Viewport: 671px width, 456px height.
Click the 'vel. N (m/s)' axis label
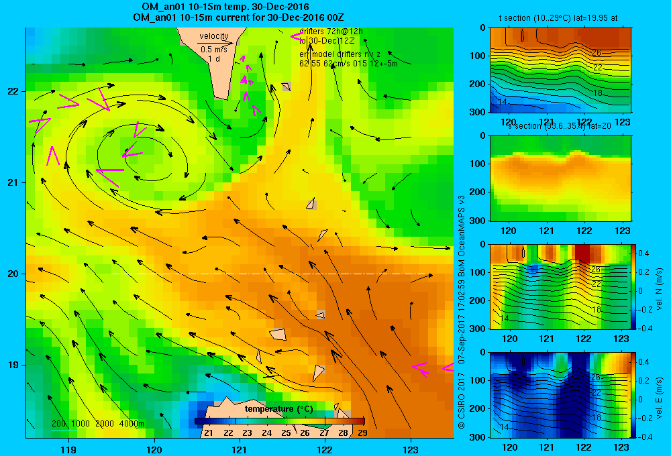660,289
